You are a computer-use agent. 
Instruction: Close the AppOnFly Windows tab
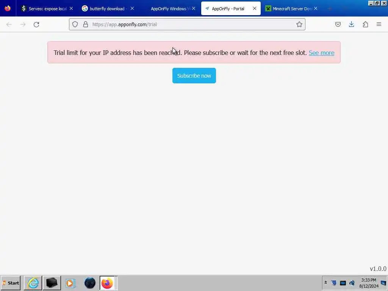pyautogui.click(x=194, y=8)
